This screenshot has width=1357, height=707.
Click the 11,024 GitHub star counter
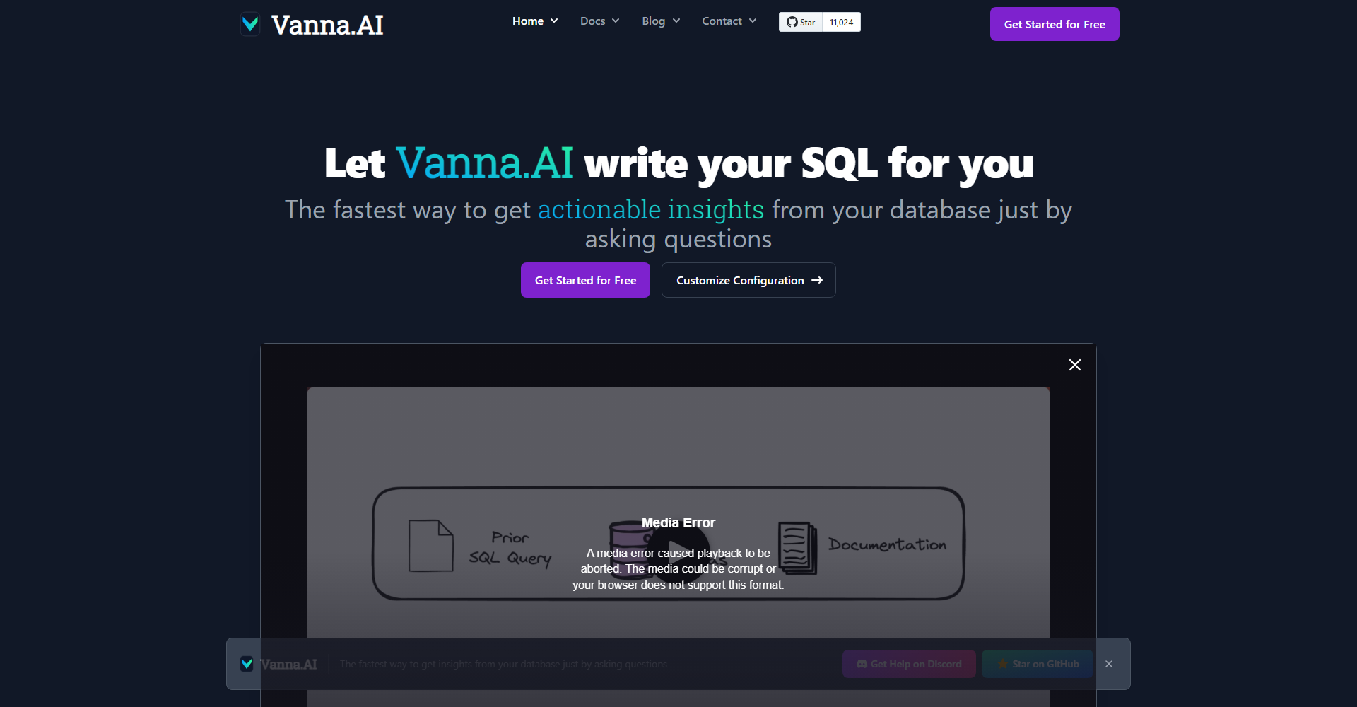(840, 22)
